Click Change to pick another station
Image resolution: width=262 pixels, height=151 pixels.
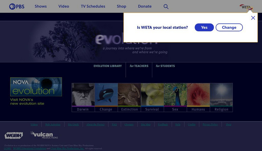229,27
